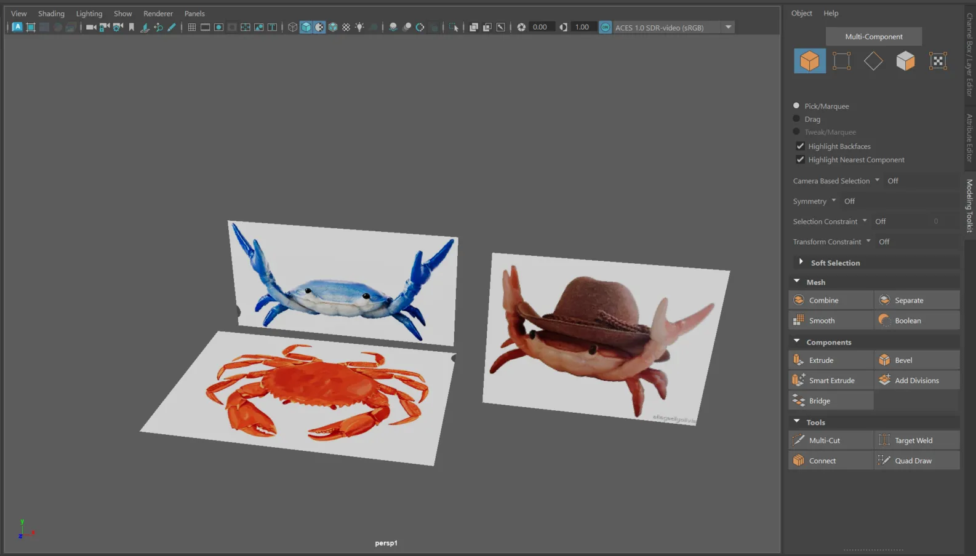Expand the Soft Selection section
This screenshot has width=976, height=556.
(801, 262)
